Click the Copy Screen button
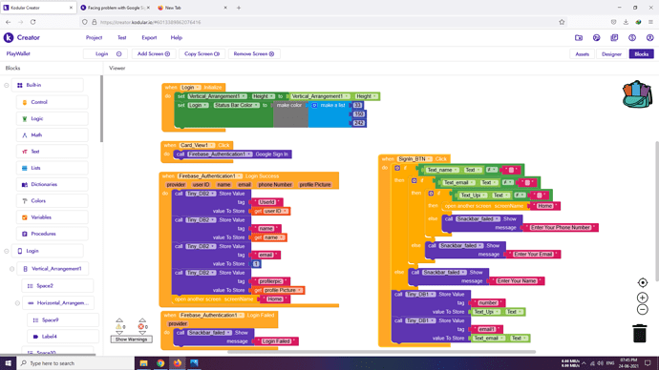This screenshot has height=370, width=659. coord(202,53)
